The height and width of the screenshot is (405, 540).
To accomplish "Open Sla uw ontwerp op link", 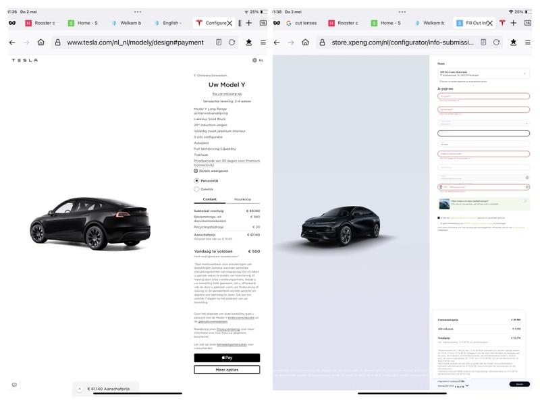I will coord(227,94).
